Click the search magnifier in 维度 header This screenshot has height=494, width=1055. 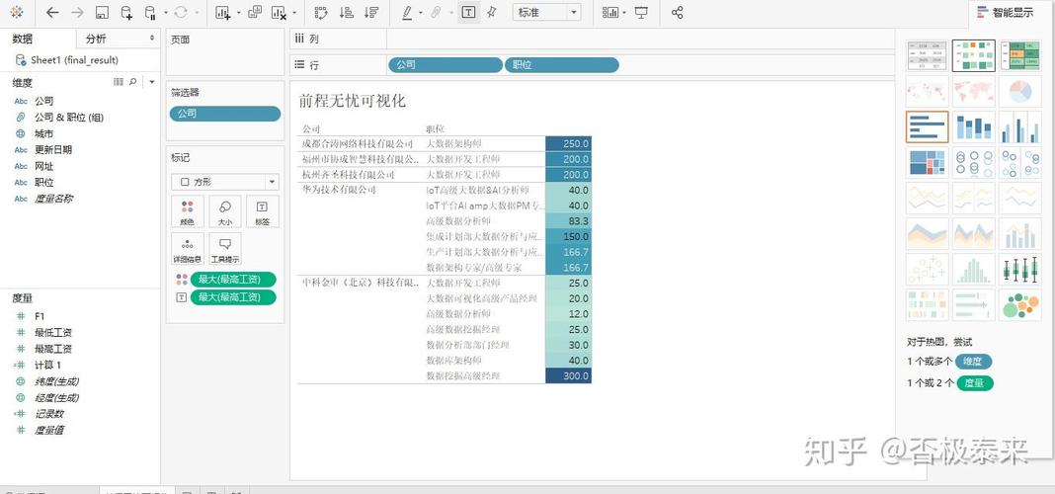pos(133,82)
